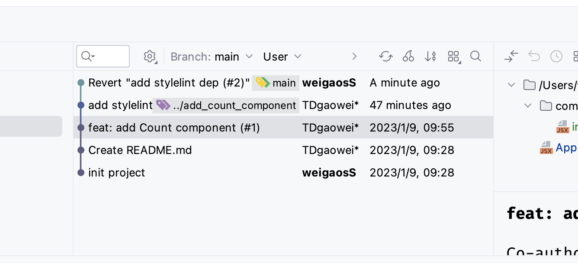Screen dimensions: 578x263
Task: Click the main branch tag label
Action: pos(276,83)
